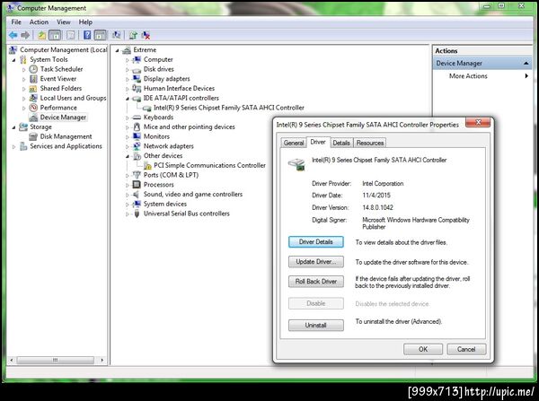Click right arrow of left panel scrollbar
Image resolution: width=539 pixels, height=401 pixels.
coord(102,360)
